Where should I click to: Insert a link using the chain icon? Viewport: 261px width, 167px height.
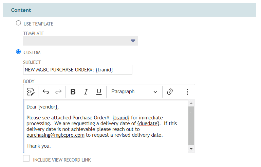[x=170, y=91]
